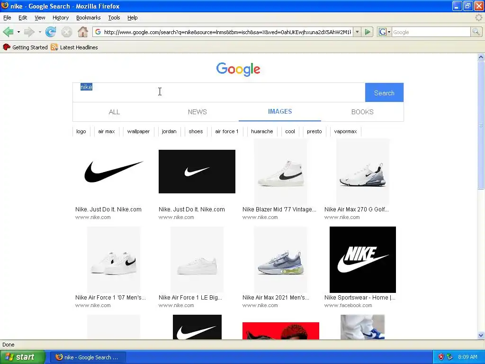
Task: Open the Nike Air Force 1 '07 thumbnail
Action: 114,259
